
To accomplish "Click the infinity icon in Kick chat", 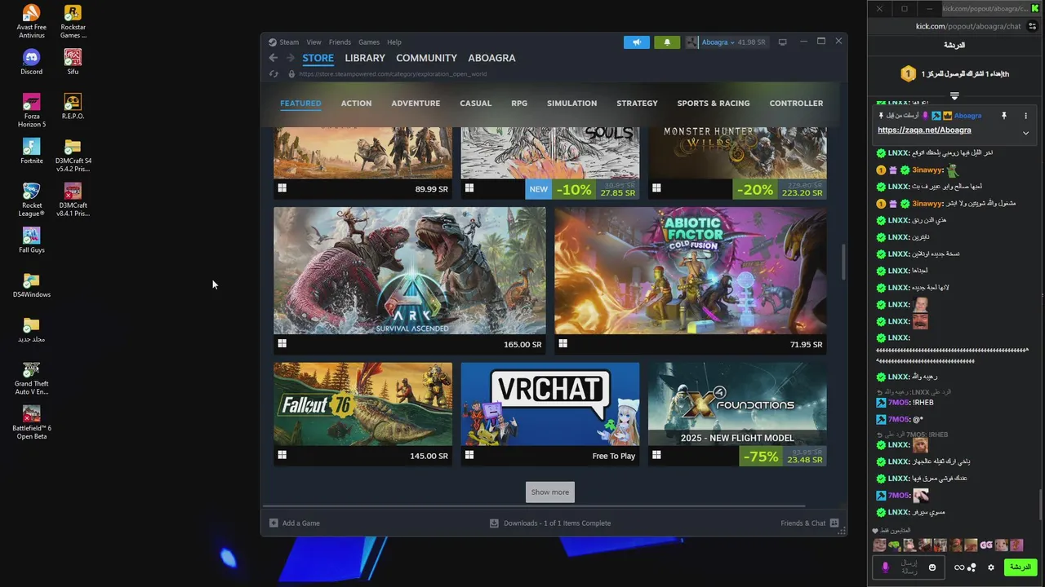I will pyautogui.click(x=959, y=567).
